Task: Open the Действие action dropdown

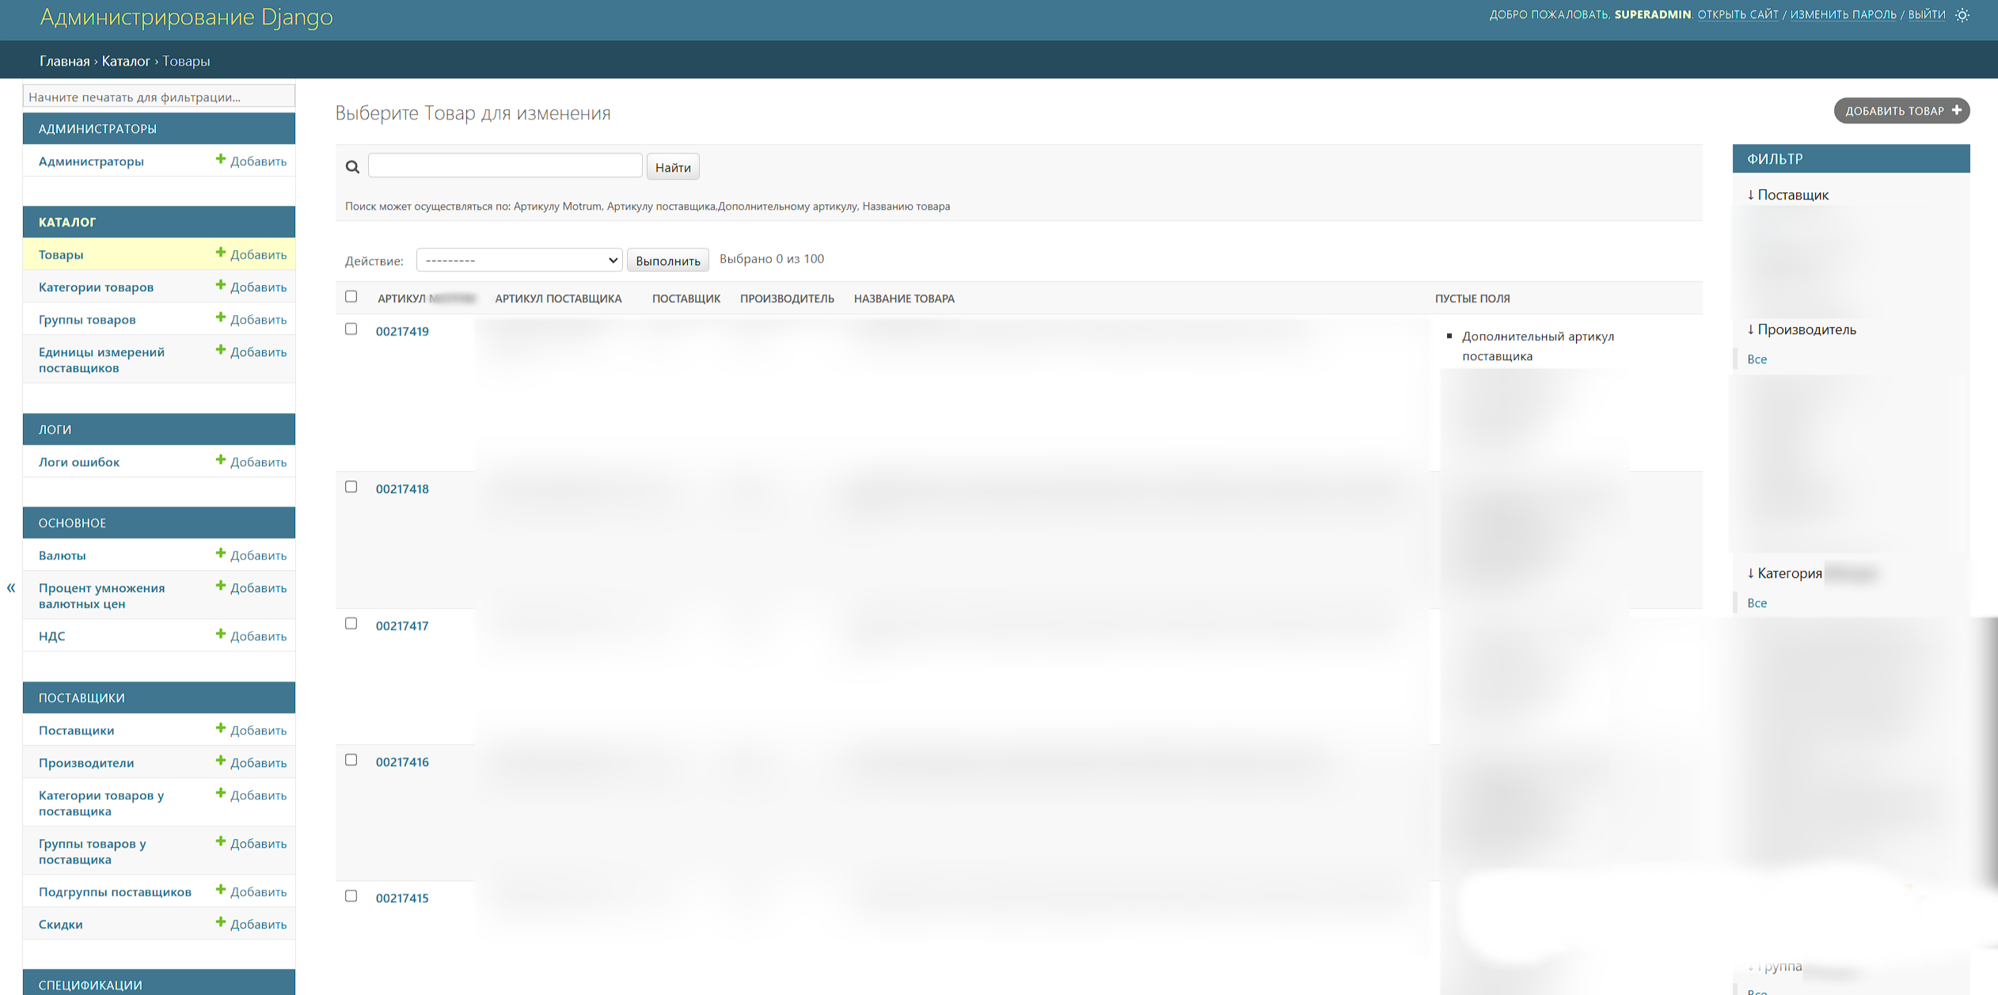Action: pyautogui.click(x=519, y=260)
